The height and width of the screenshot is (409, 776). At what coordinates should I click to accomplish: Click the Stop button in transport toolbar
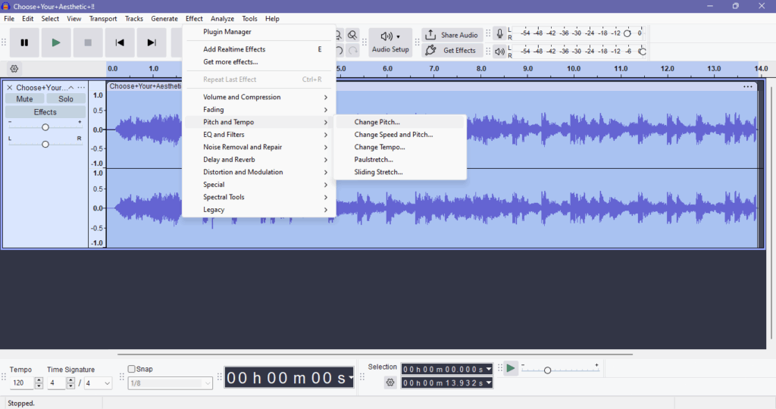coord(88,43)
